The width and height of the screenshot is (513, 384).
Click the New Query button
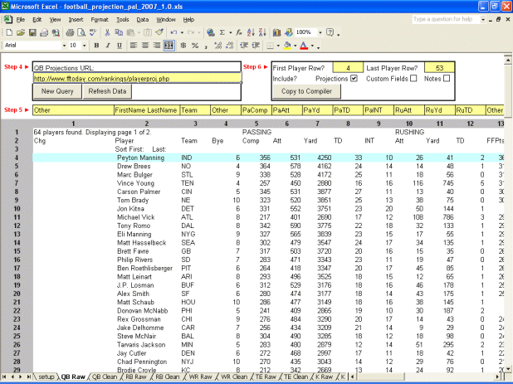click(57, 91)
